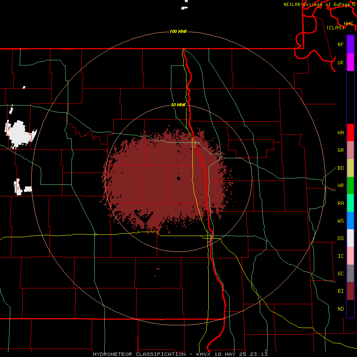The image size is (357, 357).
Task: Click the 50 NMI range ring label
Action: tap(178, 105)
